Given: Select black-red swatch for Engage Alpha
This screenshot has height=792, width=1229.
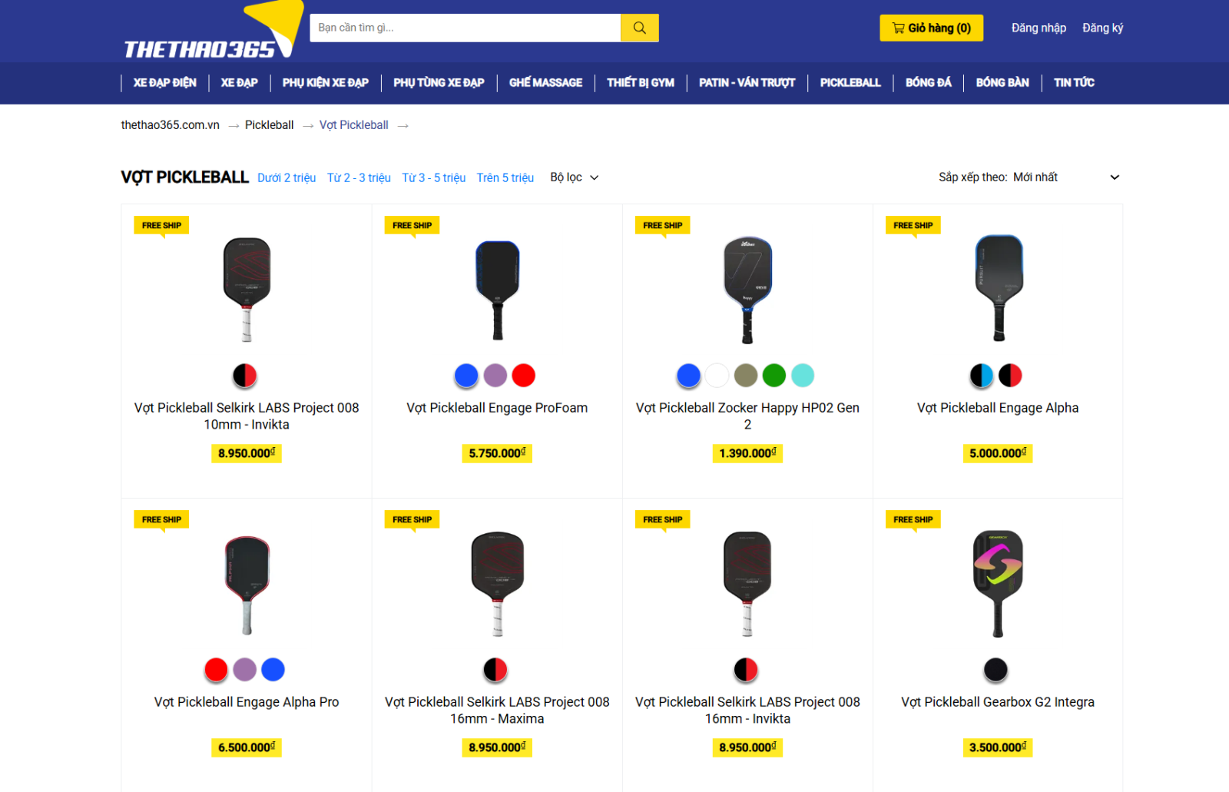Looking at the screenshot, I should (1010, 376).
